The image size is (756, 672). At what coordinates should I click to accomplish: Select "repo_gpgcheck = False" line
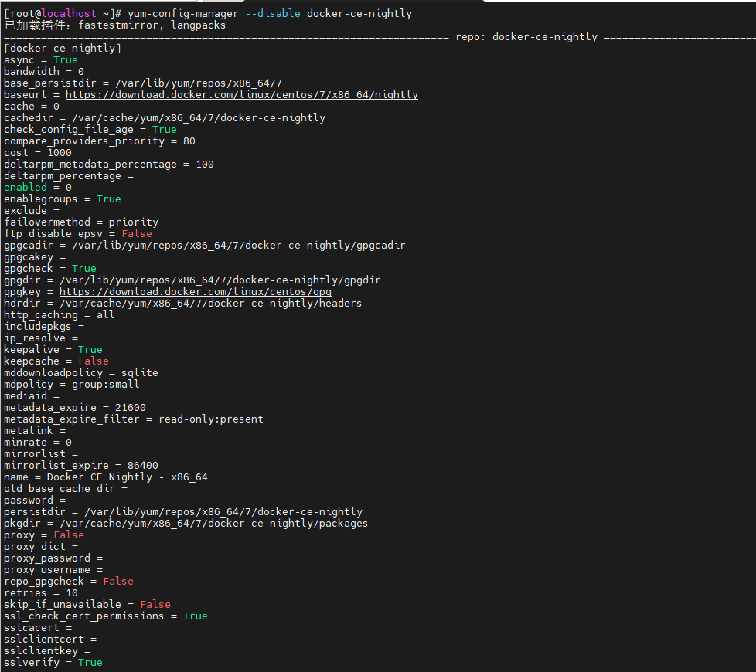tap(69, 582)
